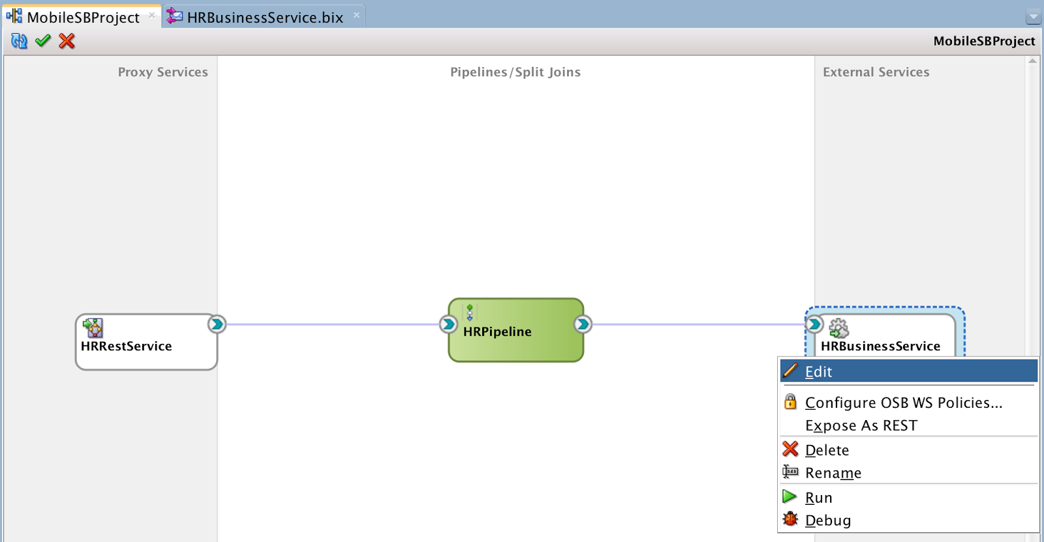Close the MobileSBProject tab
This screenshot has height=542, width=1044.
click(x=152, y=15)
